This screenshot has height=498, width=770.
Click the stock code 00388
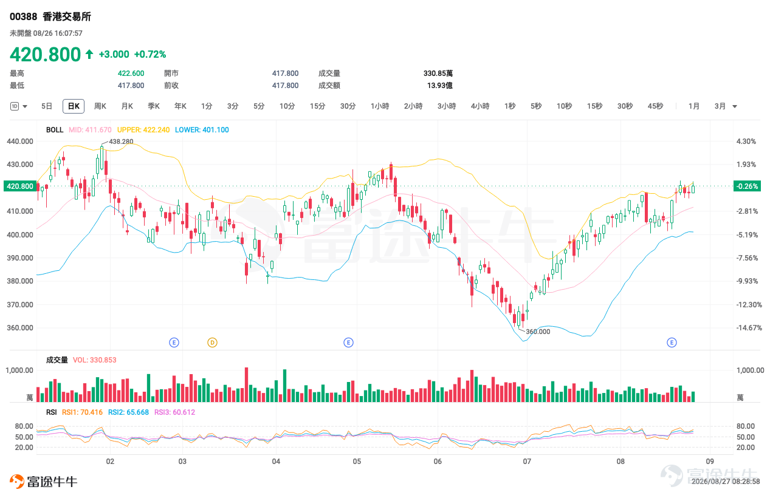pyautogui.click(x=24, y=16)
